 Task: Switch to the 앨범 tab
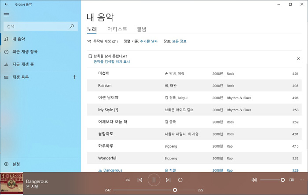pyautogui.click(x=141, y=29)
